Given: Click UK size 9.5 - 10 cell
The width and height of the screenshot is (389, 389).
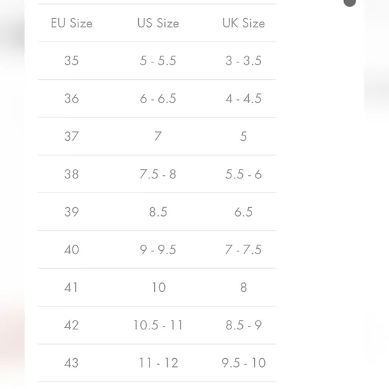Looking at the screenshot, I should coord(243,363).
